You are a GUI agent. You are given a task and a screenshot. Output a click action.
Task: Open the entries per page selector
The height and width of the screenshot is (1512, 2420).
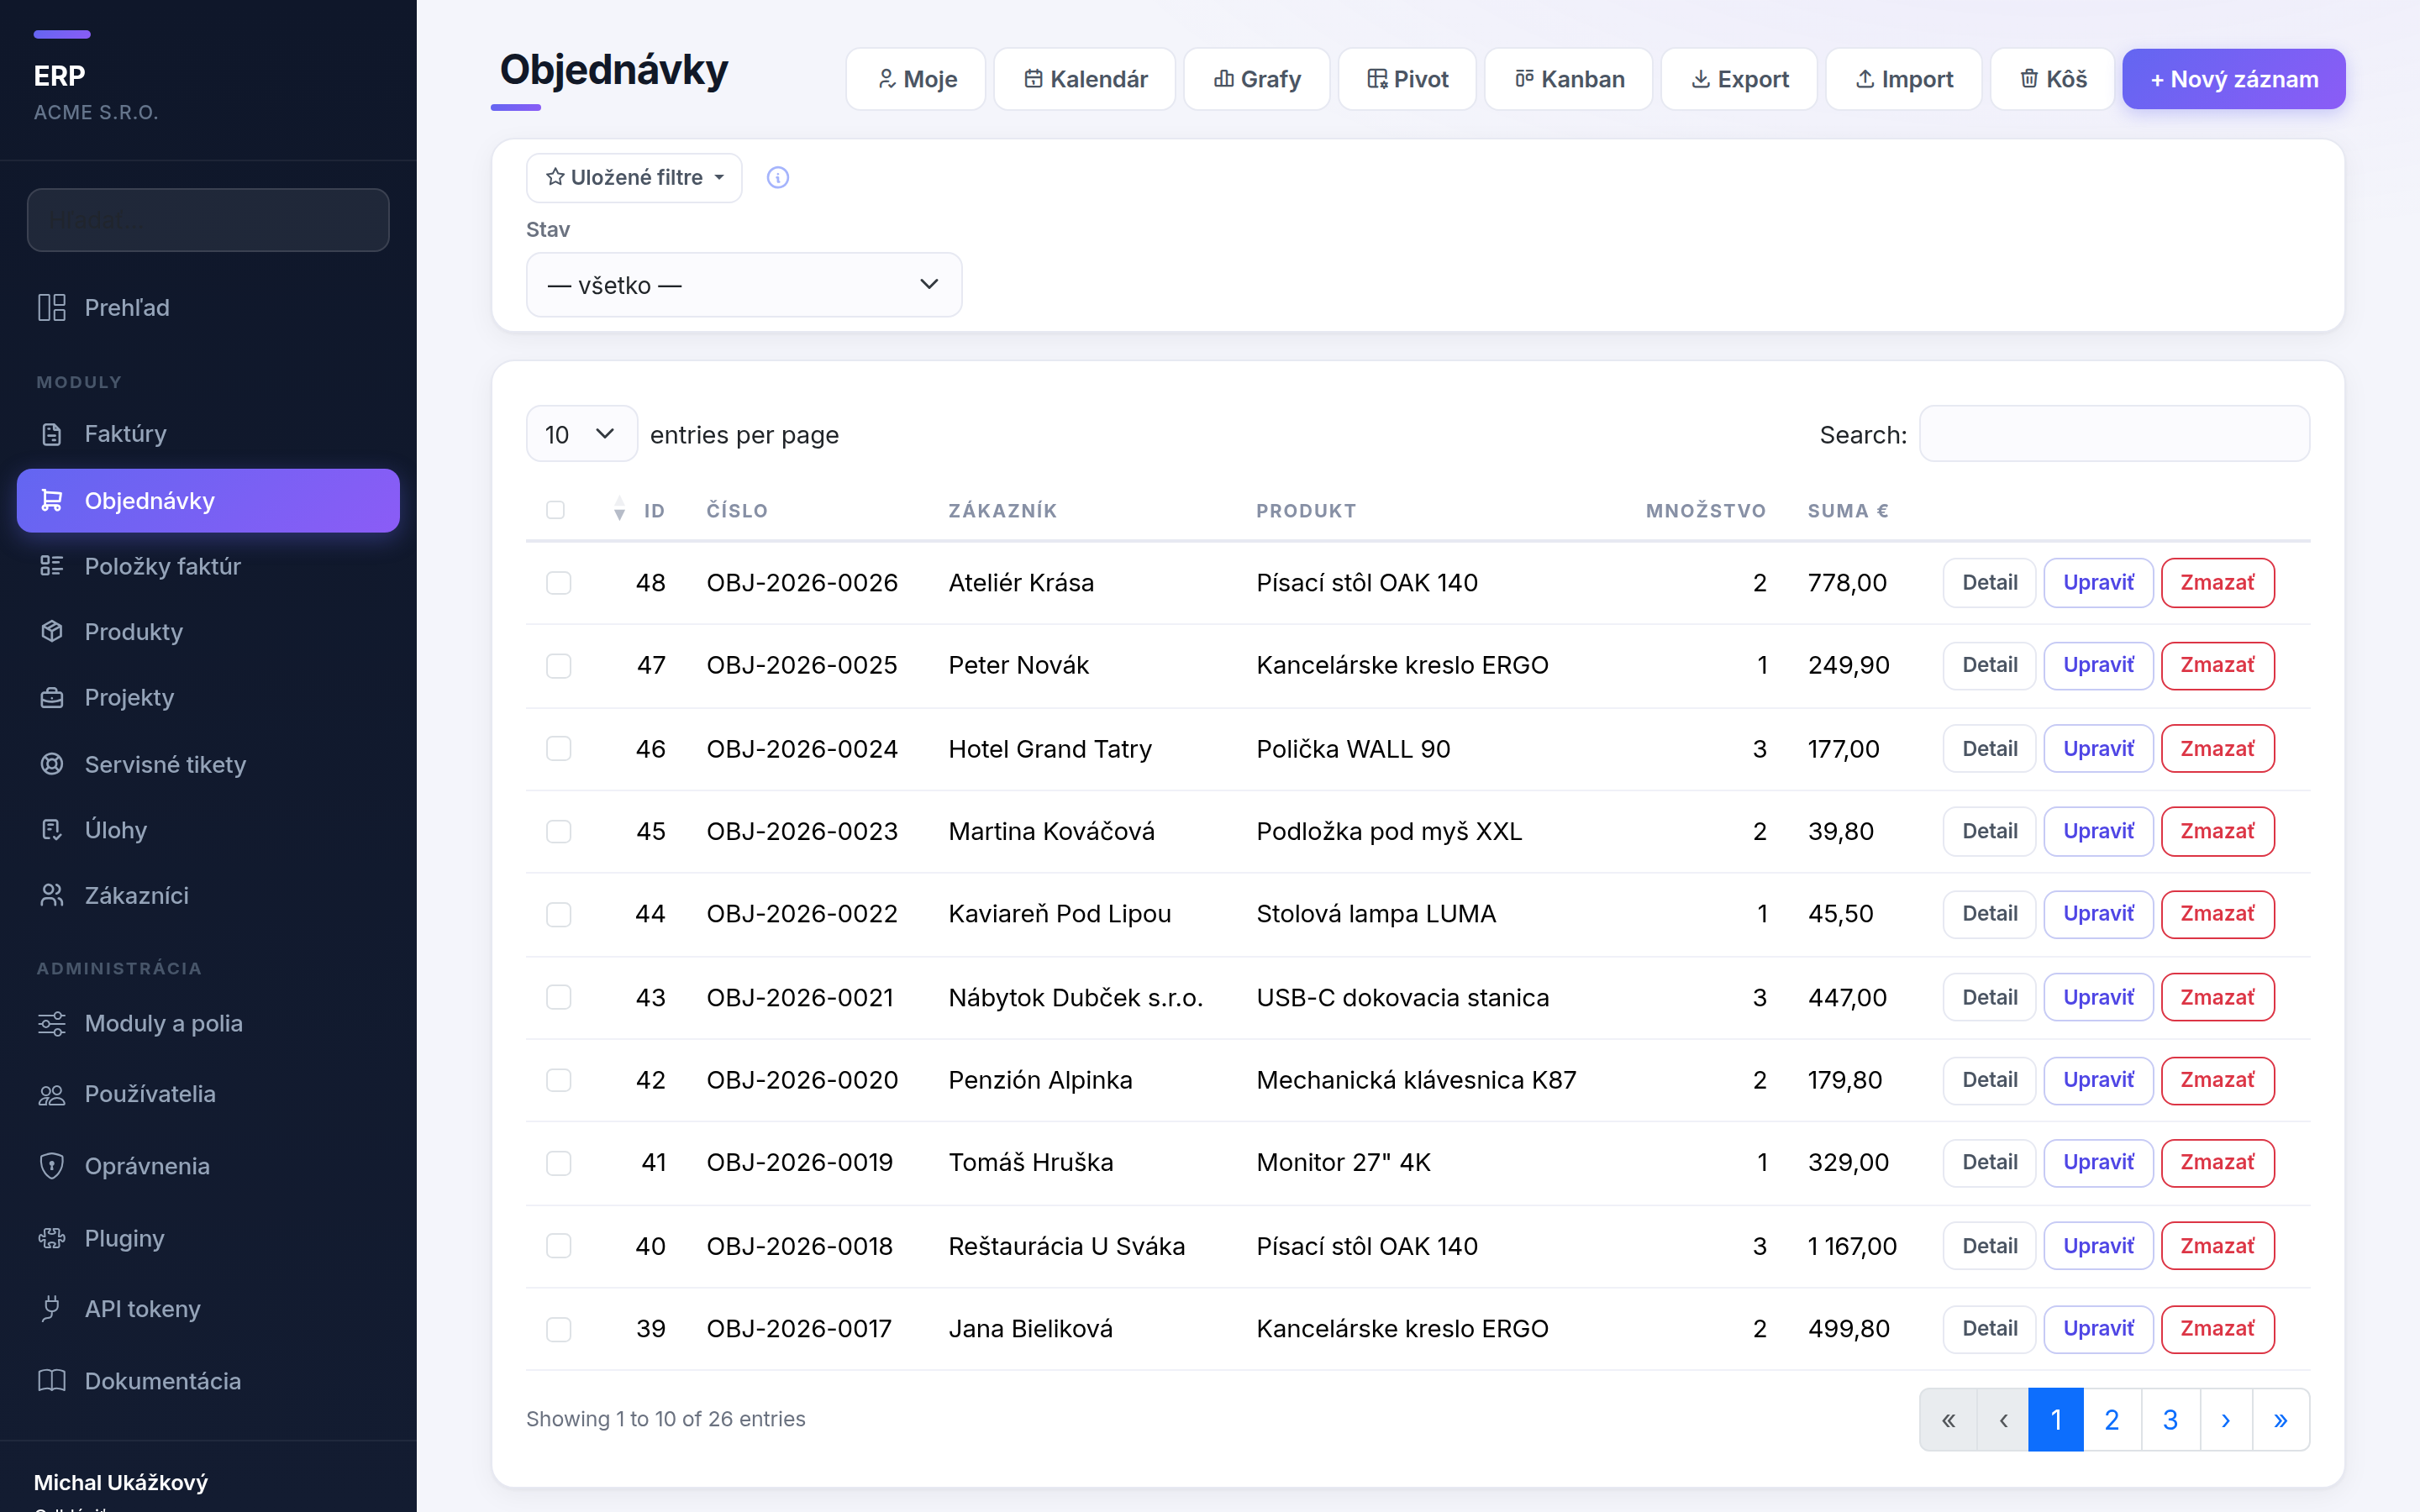[x=581, y=434]
